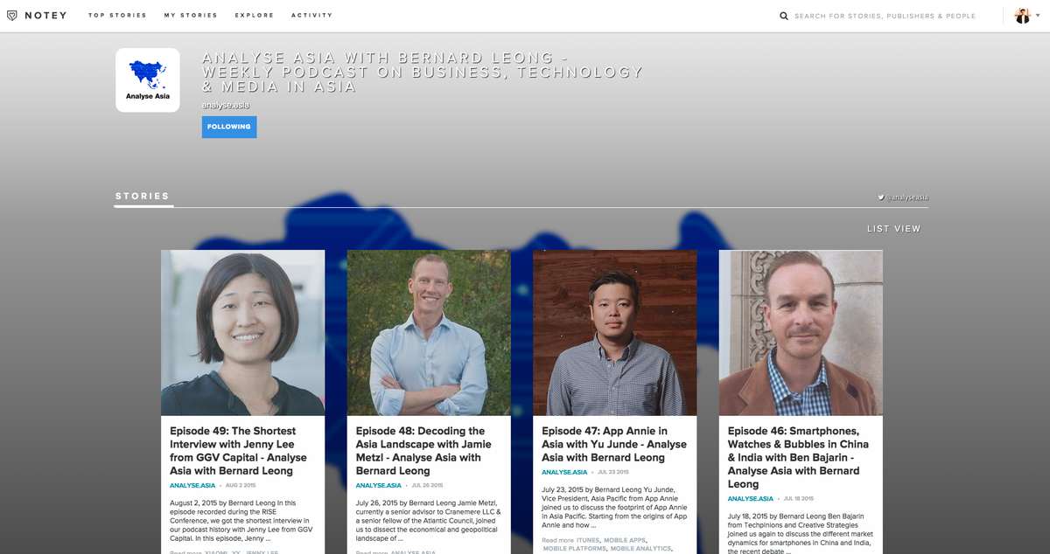Open Jamie Metzl episode photo thumbnail

[x=429, y=333]
